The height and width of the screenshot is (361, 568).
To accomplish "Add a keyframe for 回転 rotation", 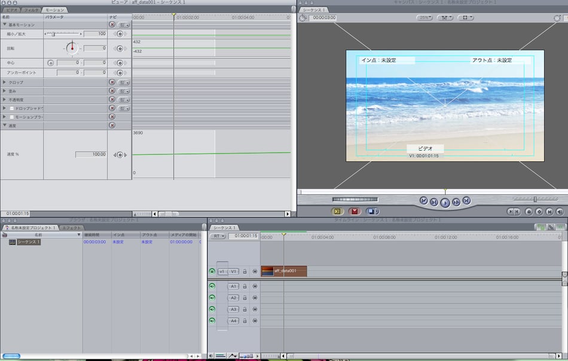I will click(120, 48).
